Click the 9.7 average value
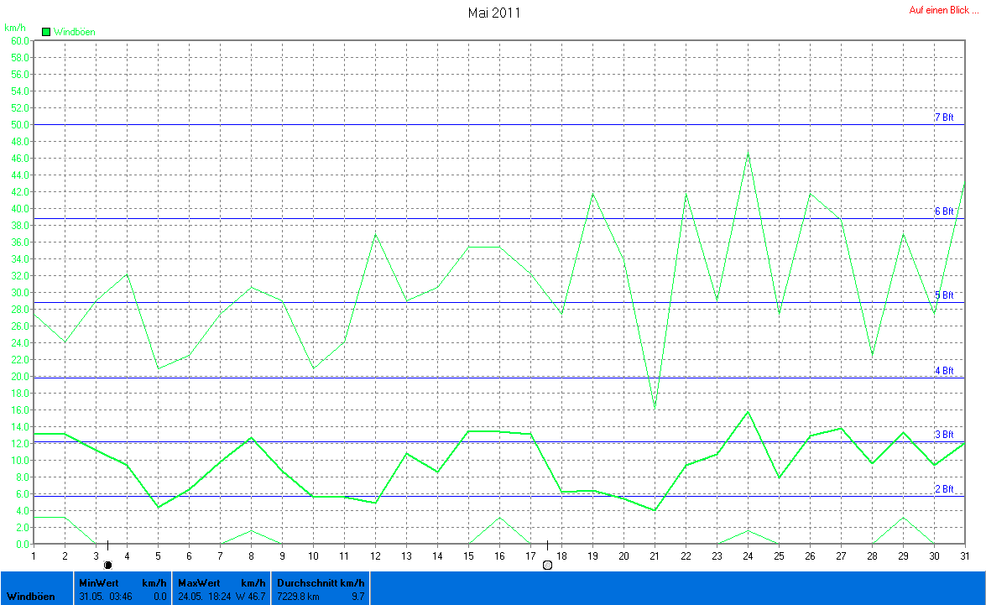 357,597
